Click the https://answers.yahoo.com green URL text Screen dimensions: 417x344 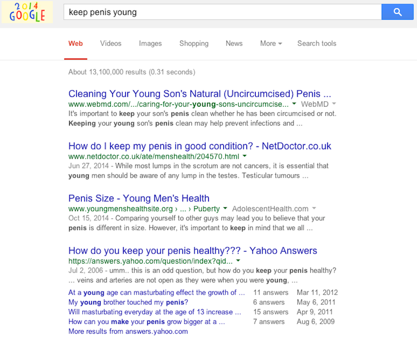pos(151,261)
